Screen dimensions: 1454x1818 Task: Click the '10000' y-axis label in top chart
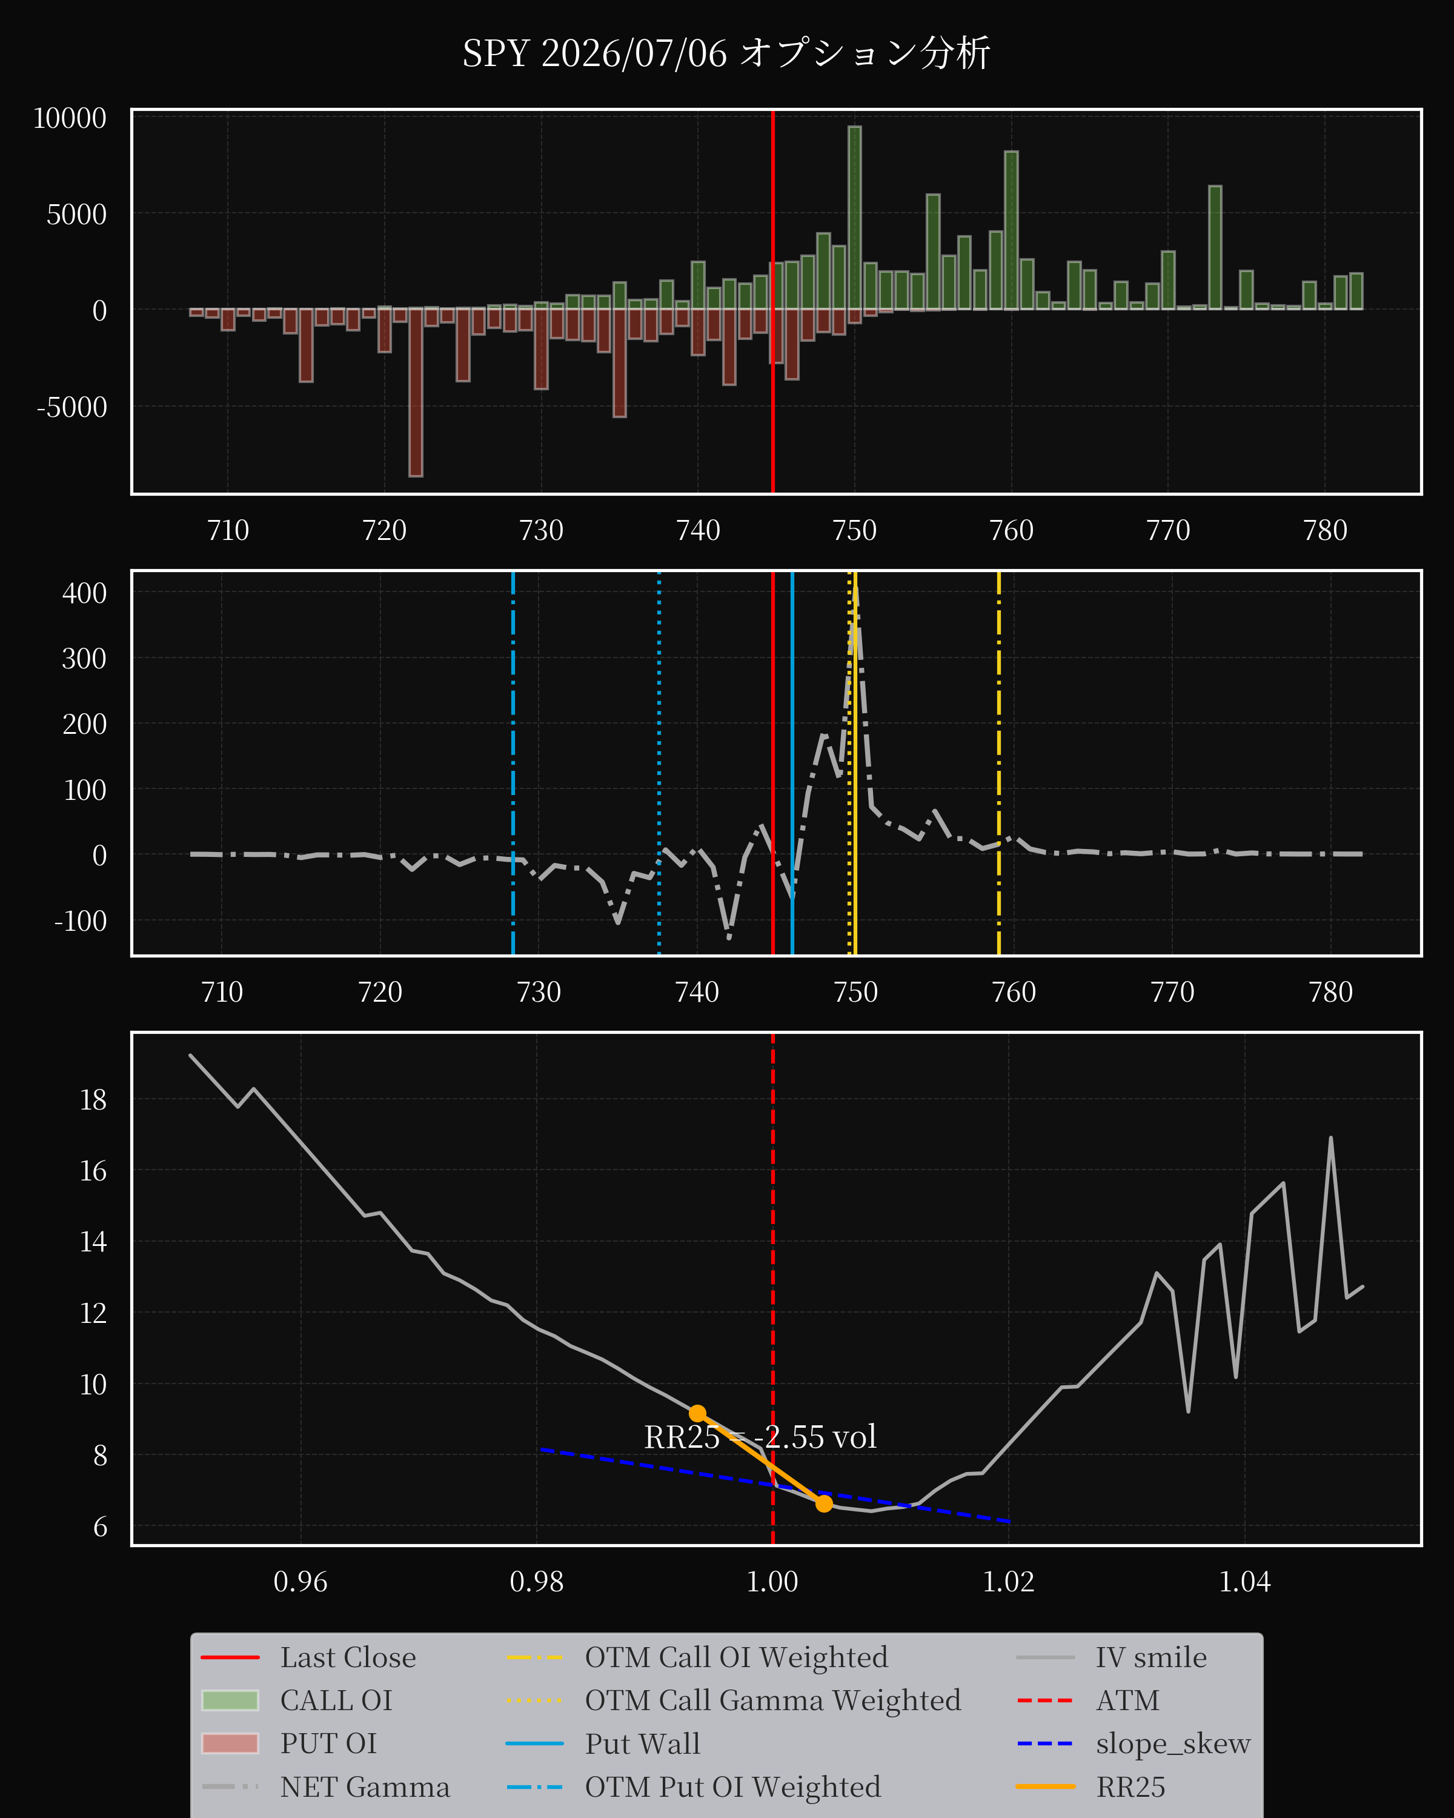[x=70, y=118]
